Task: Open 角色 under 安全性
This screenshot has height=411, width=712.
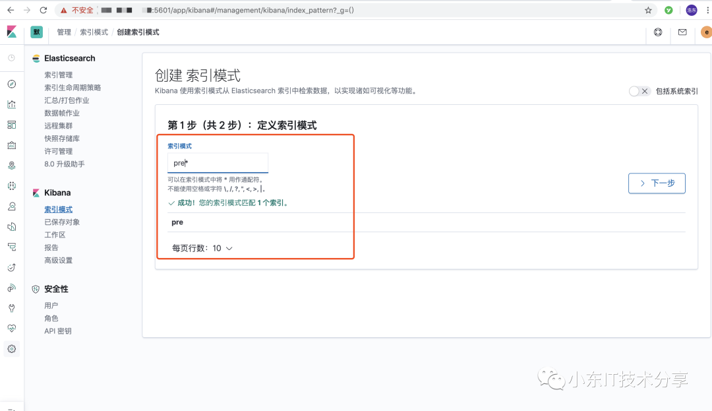Action: [x=51, y=319]
